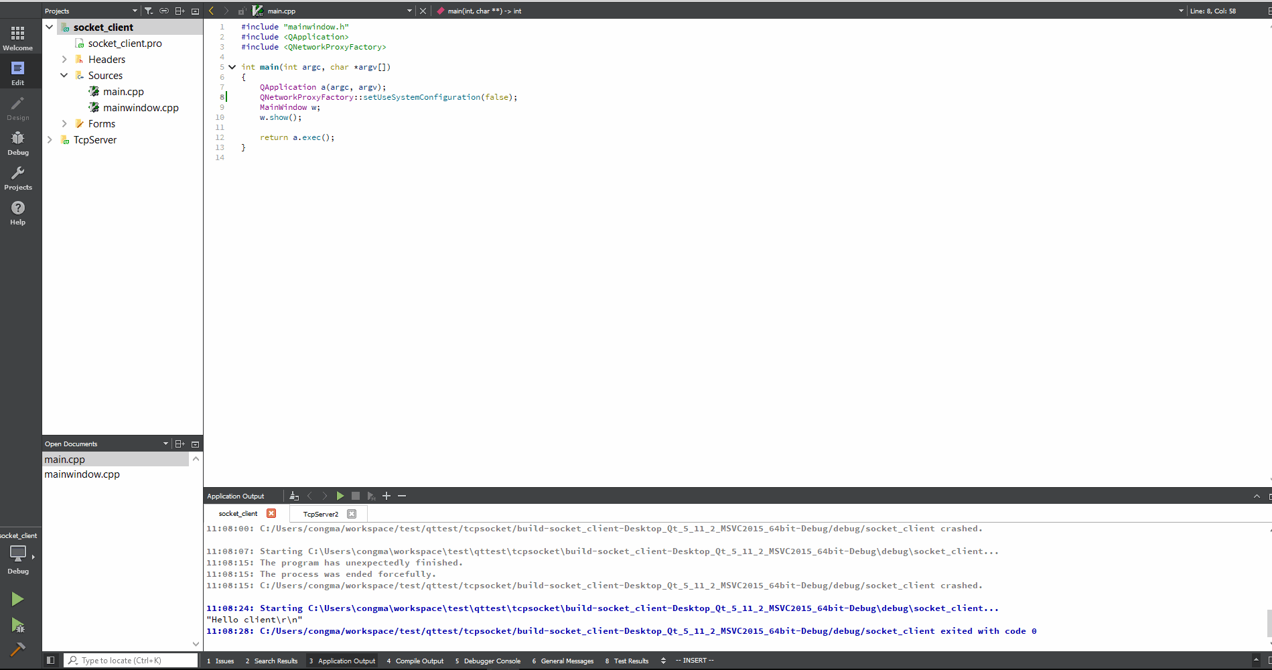Close the socket_client output tab

click(271, 513)
